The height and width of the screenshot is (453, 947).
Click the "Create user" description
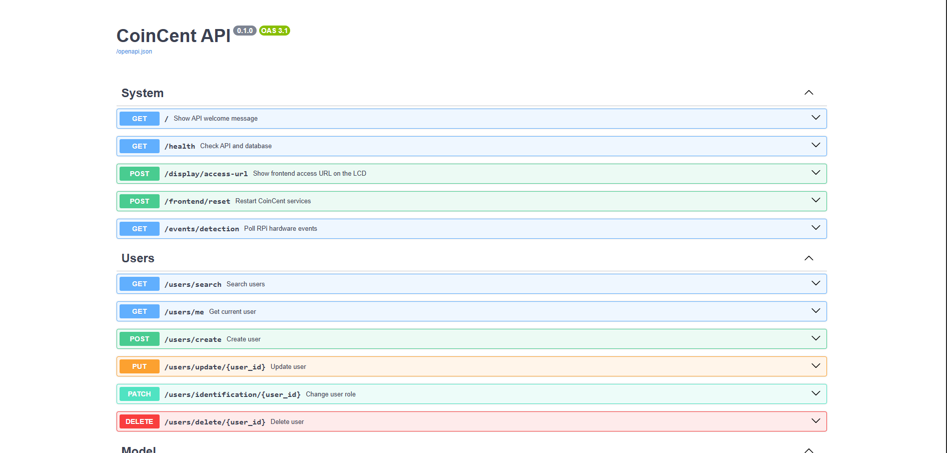point(244,339)
